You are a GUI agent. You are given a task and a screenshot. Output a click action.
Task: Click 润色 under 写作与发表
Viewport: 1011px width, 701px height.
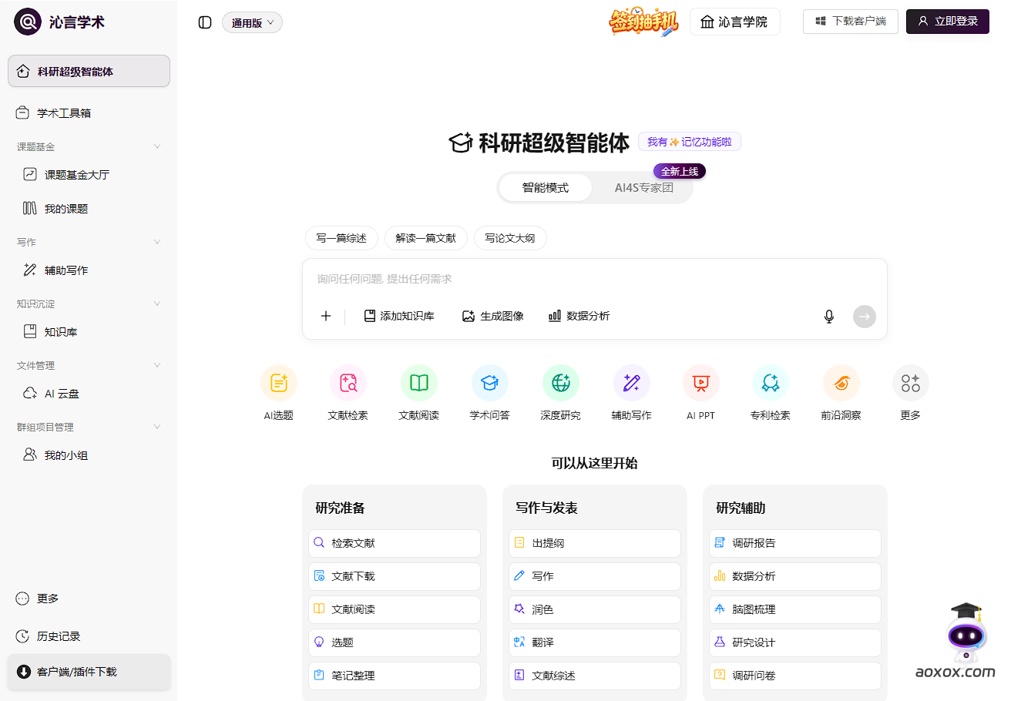(595, 609)
